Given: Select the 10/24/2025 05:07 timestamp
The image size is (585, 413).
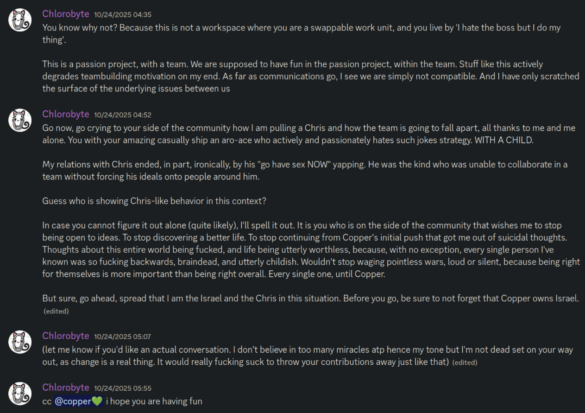Looking at the screenshot, I should click(122, 337).
